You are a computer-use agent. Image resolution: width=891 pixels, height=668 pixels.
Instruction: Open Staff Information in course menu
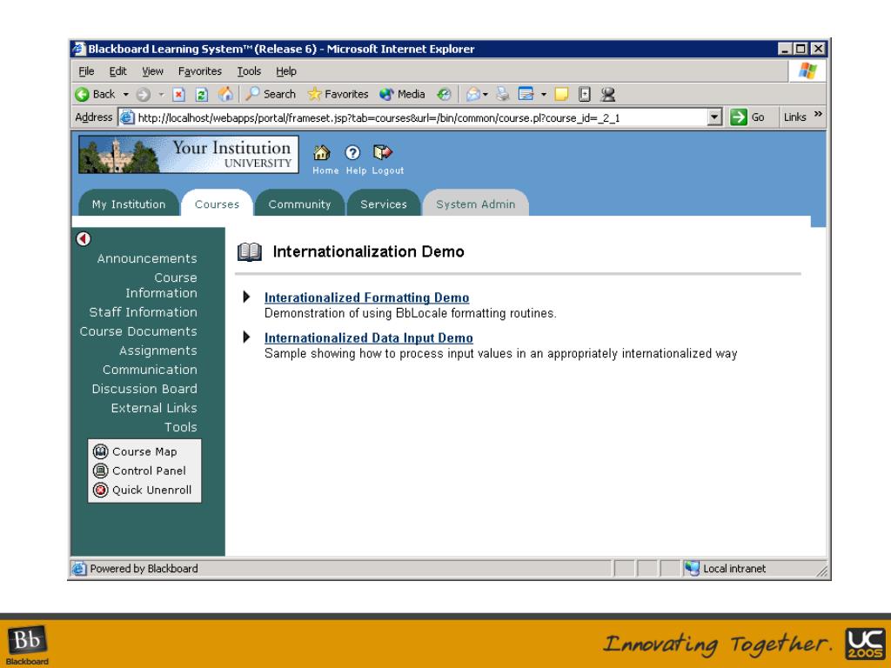click(144, 312)
